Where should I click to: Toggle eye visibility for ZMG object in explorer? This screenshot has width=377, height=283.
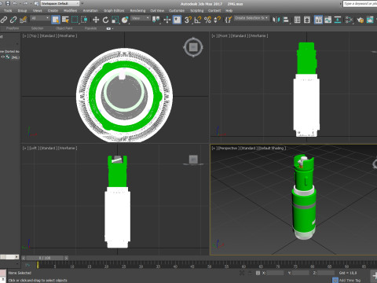click(2, 57)
